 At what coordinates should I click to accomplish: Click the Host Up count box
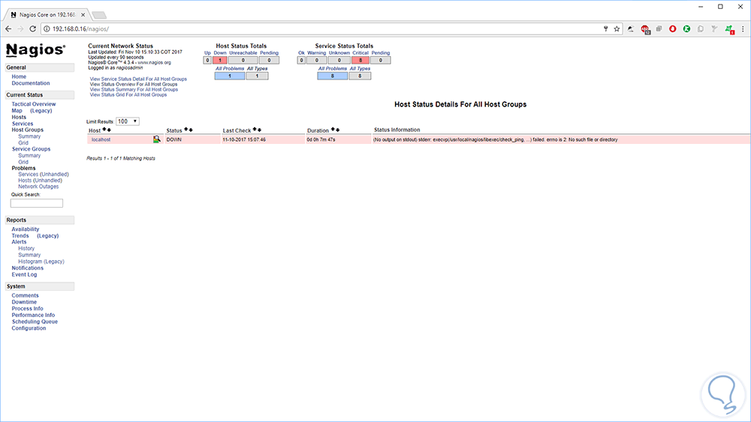click(x=207, y=60)
